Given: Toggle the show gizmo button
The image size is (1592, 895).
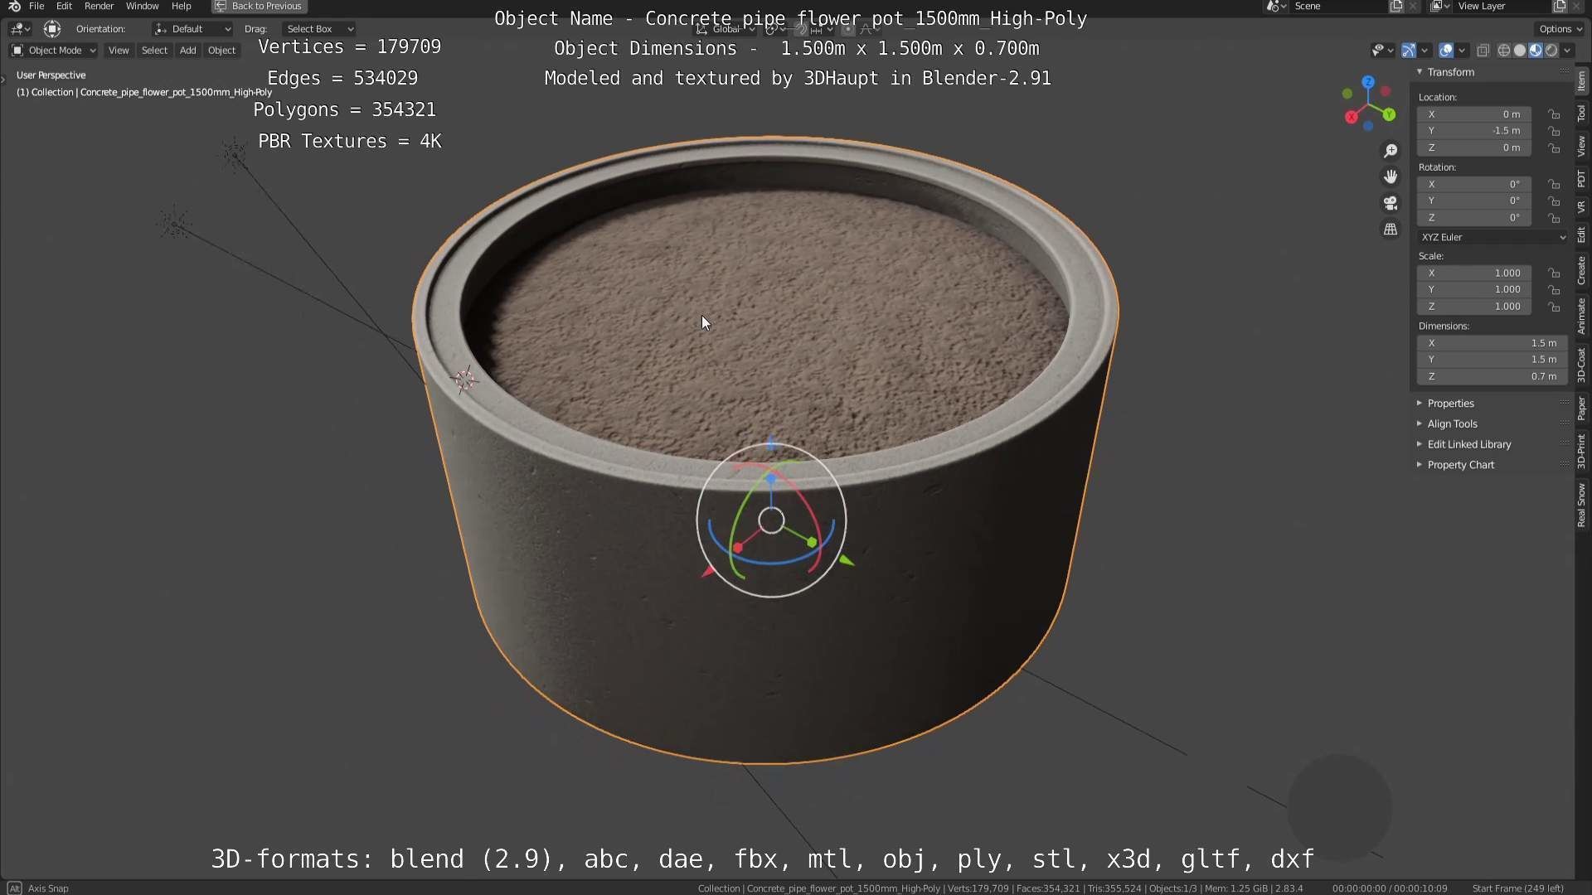Looking at the screenshot, I should (1408, 51).
